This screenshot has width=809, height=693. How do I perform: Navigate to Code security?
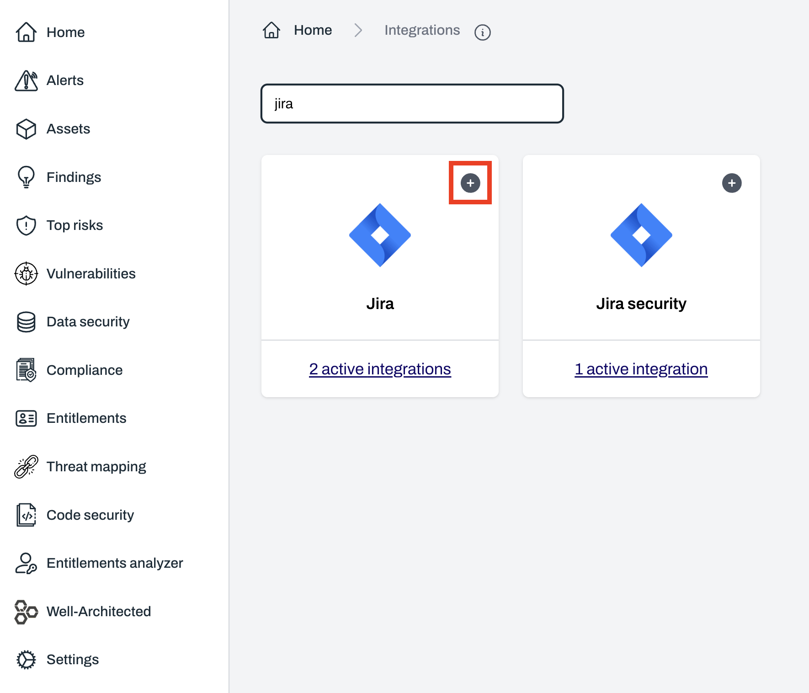point(90,515)
